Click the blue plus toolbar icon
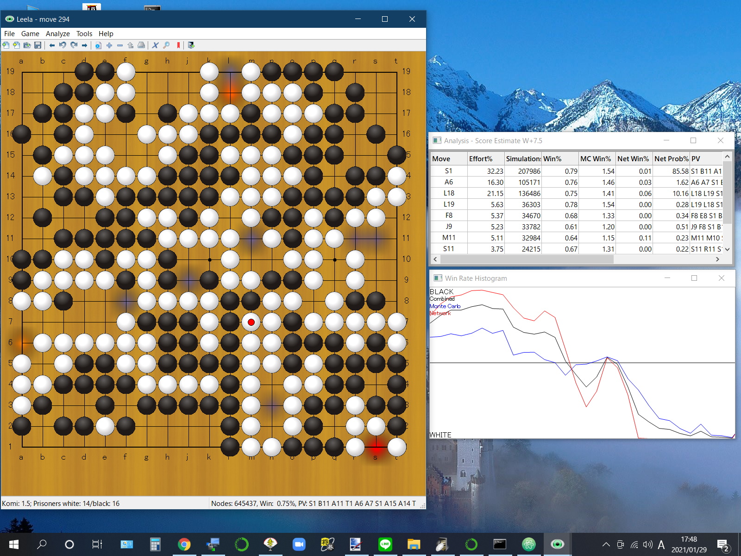Image resolution: width=741 pixels, height=556 pixels. click(109, 45)
